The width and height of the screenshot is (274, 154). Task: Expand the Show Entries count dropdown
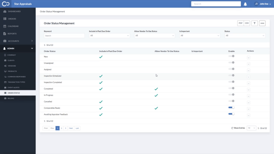pos(252,128)
